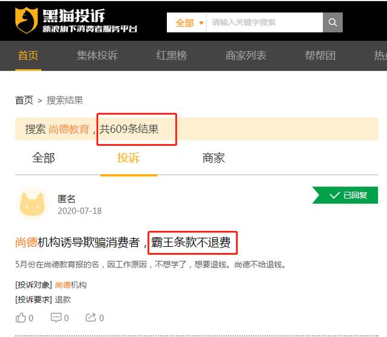Click the share icon
Screen dimensions: 387x337
tap(91, 318)
